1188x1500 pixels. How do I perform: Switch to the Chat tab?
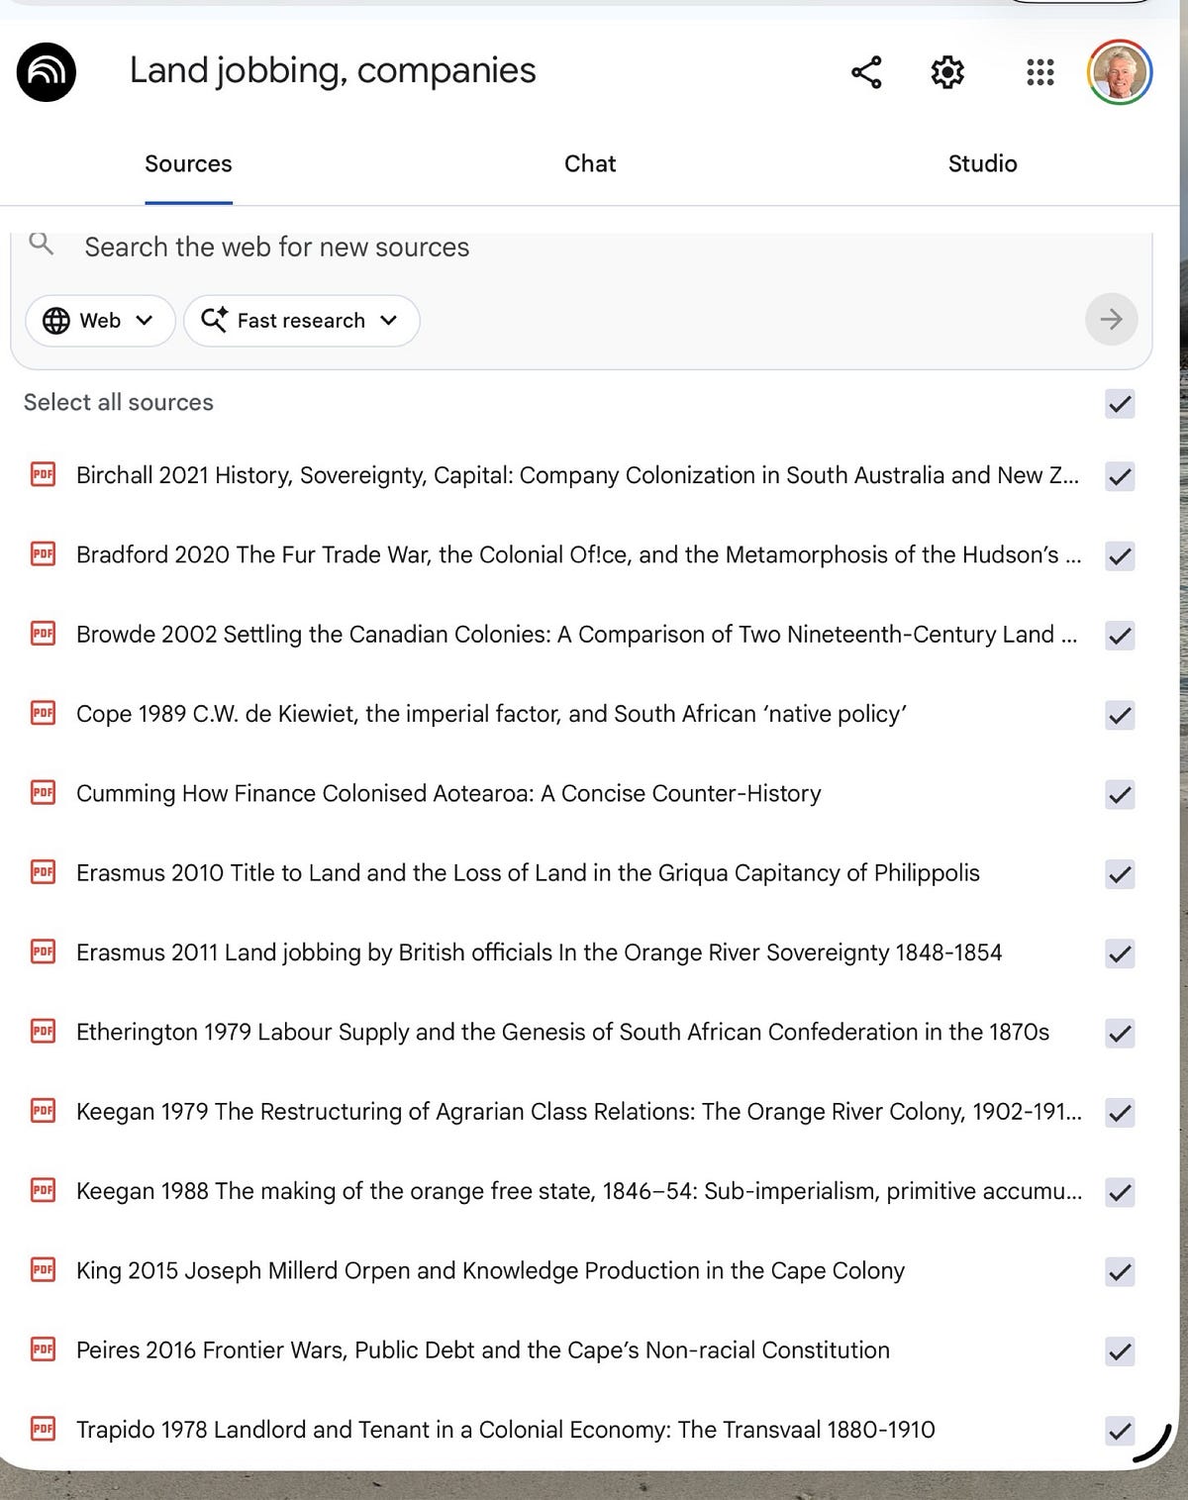pos(590,163)
